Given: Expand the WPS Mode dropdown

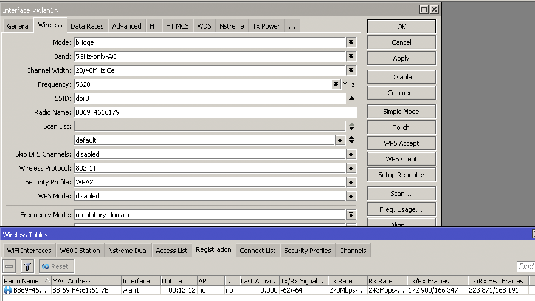Looking at the screenshot, I should tap(351, 196).
